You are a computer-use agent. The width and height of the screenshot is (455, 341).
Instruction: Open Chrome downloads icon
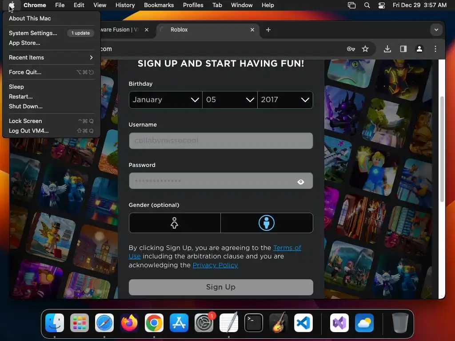(x=387, y=49)
